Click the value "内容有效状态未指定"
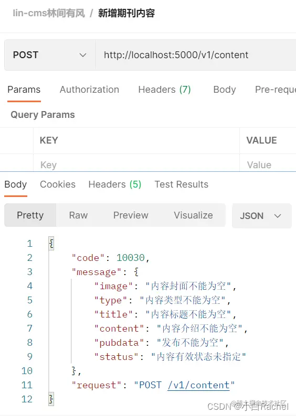The height and width of the screenshot is (416, 296). tap(198, 357)
